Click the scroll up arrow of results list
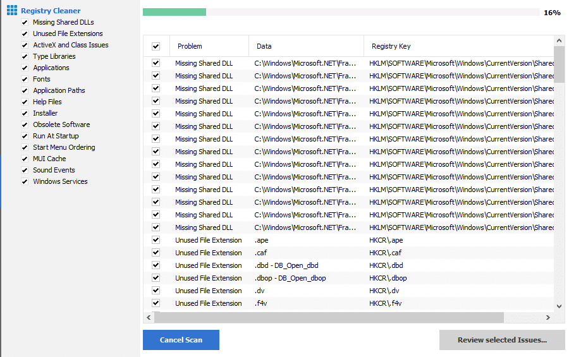 pyautogui.click(x=559, y=40)
